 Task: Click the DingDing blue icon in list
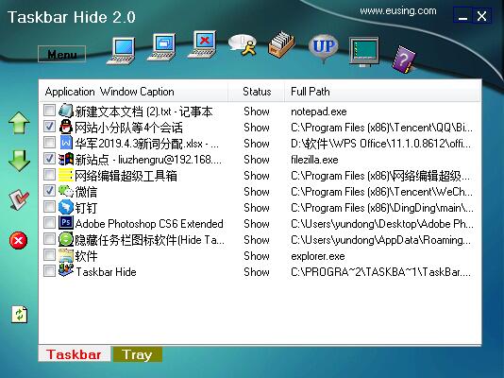pos(66,207)
